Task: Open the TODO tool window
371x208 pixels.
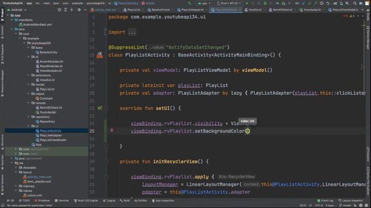Action: point(24,200)
